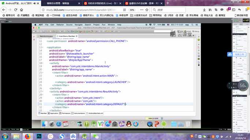Close the IntentDemo Manifest editor tab

(77, 36)
